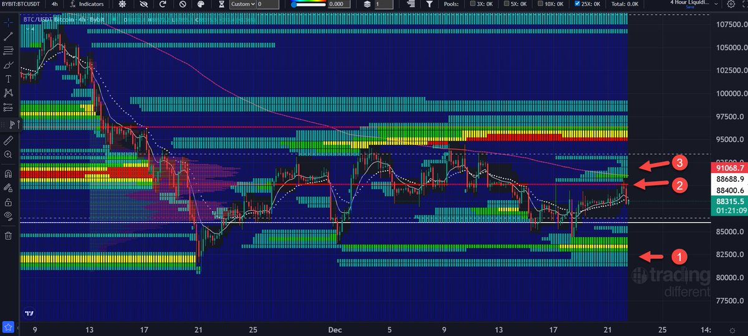Select the Text annotation tool
This screenshot has height=336, width=748.
click(x=8, y=79)
